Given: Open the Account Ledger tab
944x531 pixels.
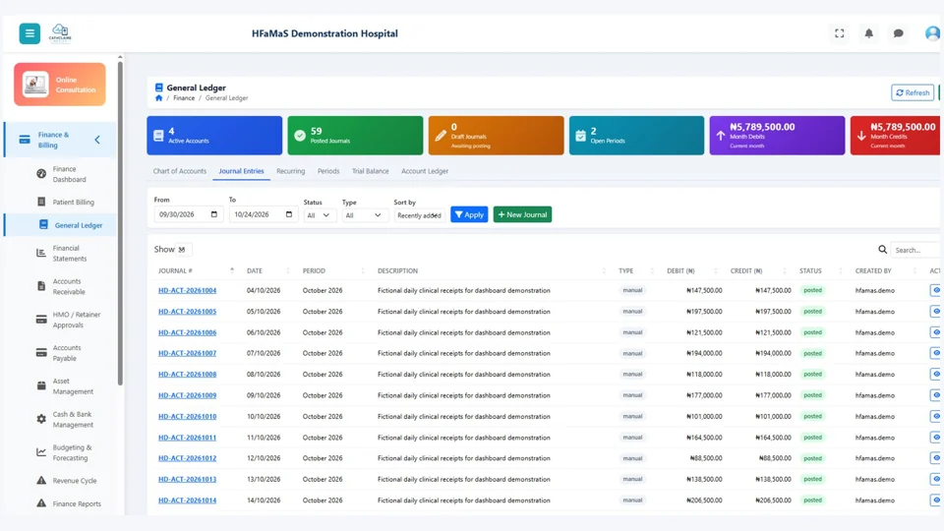Looking at the screenshot, I should tap(425, 171).
